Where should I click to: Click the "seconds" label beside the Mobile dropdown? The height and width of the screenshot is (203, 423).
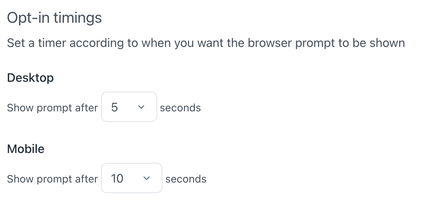186,179
